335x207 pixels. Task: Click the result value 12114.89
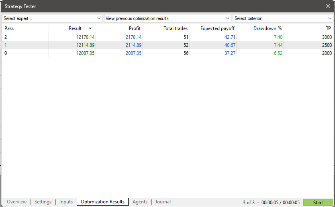(x=85, y=45)
